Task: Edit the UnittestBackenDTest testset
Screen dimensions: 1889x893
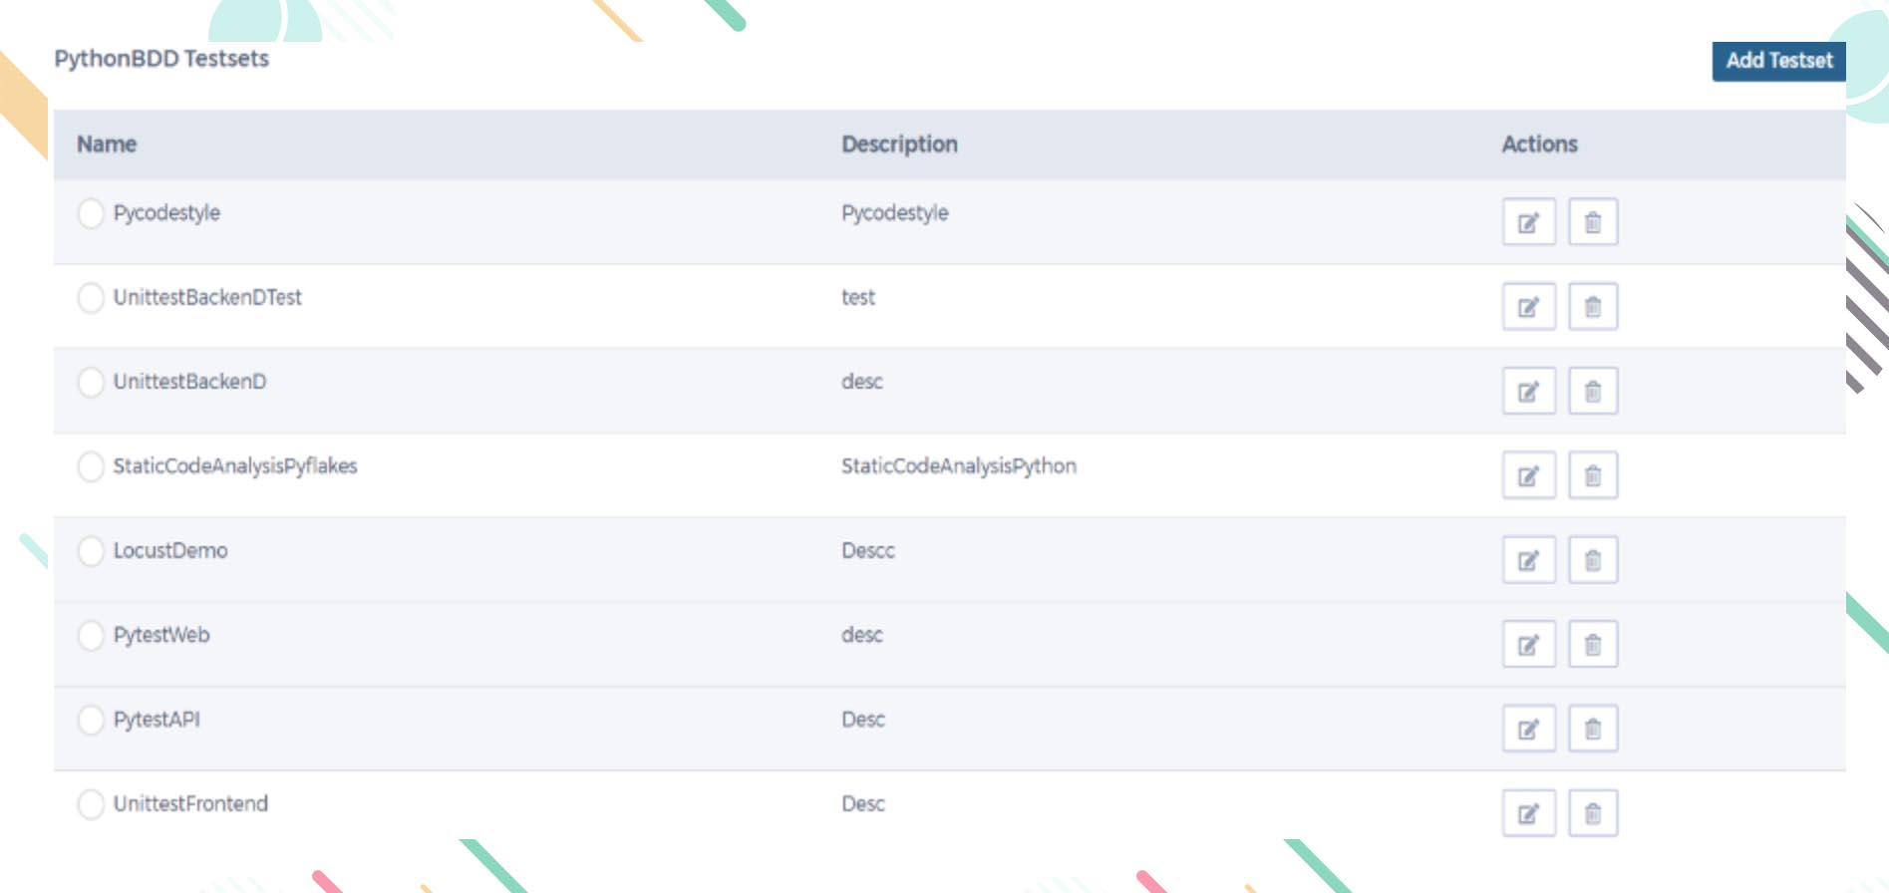Action: (x=1528, y=307)
